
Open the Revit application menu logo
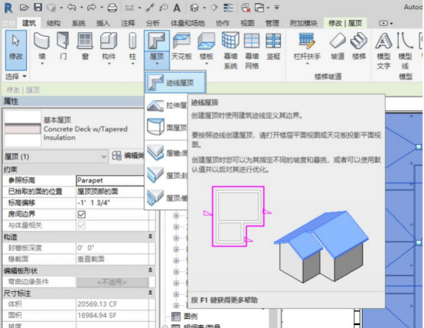pos(8,8)
